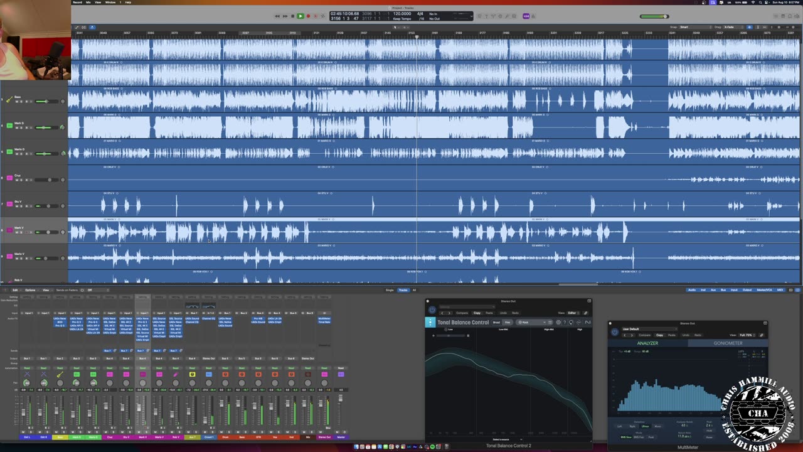Open Tonal Balance Control settings gear icon

(x=558, y=323)
